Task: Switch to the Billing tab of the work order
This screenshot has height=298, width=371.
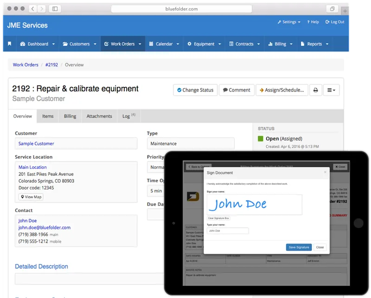Action: pos(70,116)
